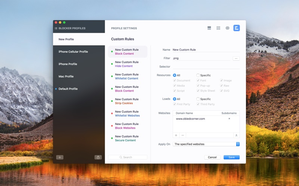
Task: Select the Block Websites custom rule
Action: click(x=128, y=126)
